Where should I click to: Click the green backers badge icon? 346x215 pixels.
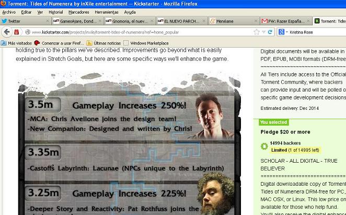click(x=264, y=146)
